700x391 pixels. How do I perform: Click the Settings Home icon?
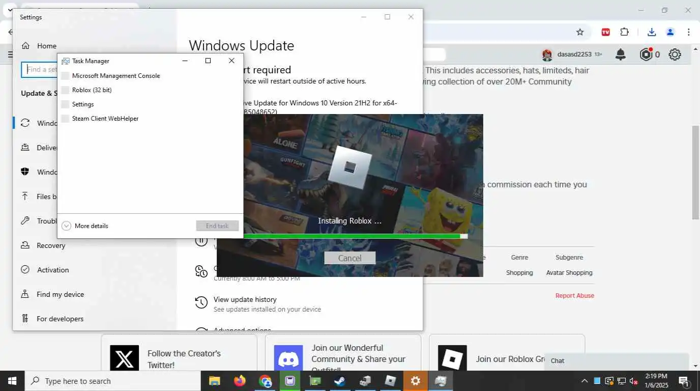[x=25, y=46]
